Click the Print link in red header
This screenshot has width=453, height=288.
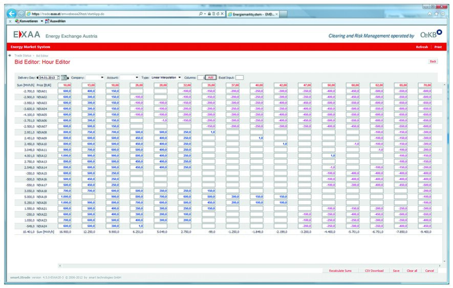pos(438,47)
